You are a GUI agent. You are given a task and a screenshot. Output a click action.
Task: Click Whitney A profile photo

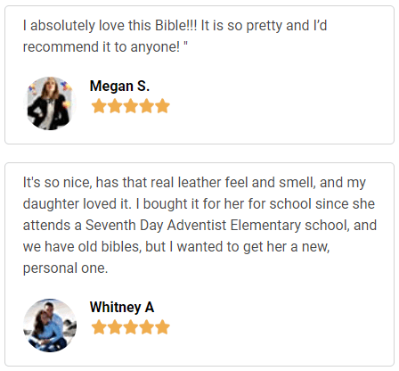point(50,326)
